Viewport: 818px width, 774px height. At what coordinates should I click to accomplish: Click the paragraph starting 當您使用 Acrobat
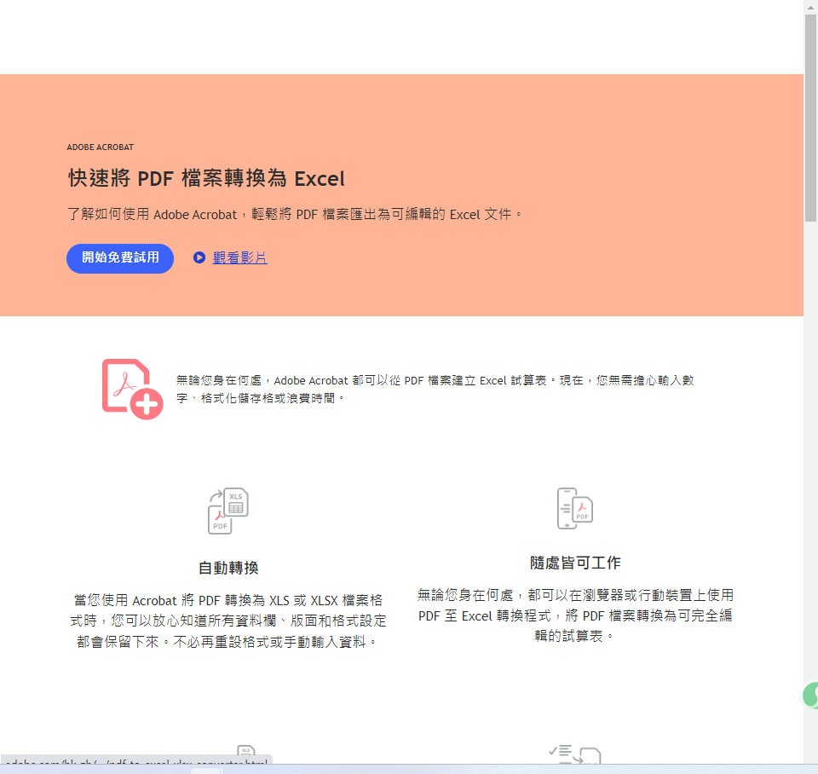[x=228, y=621]
